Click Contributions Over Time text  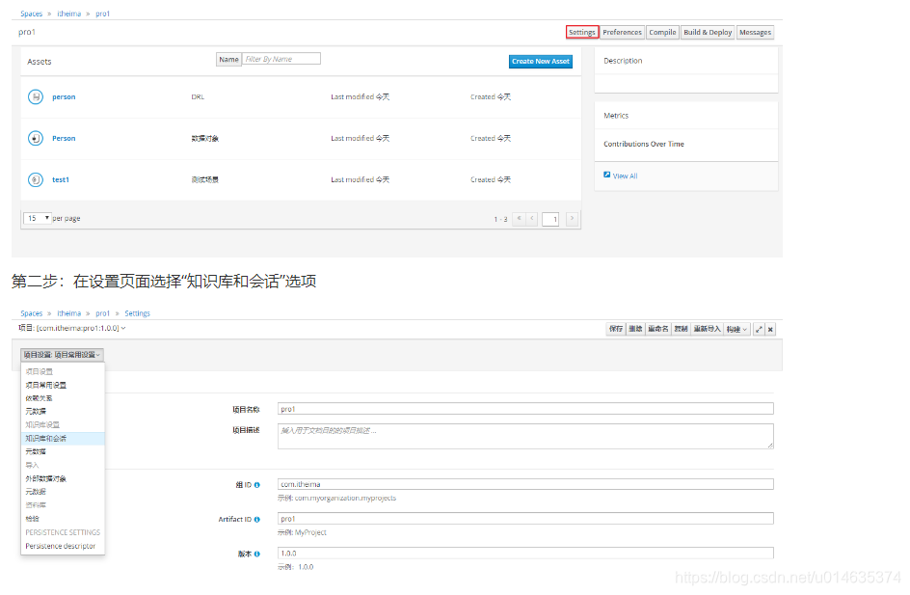pos(644,144)
